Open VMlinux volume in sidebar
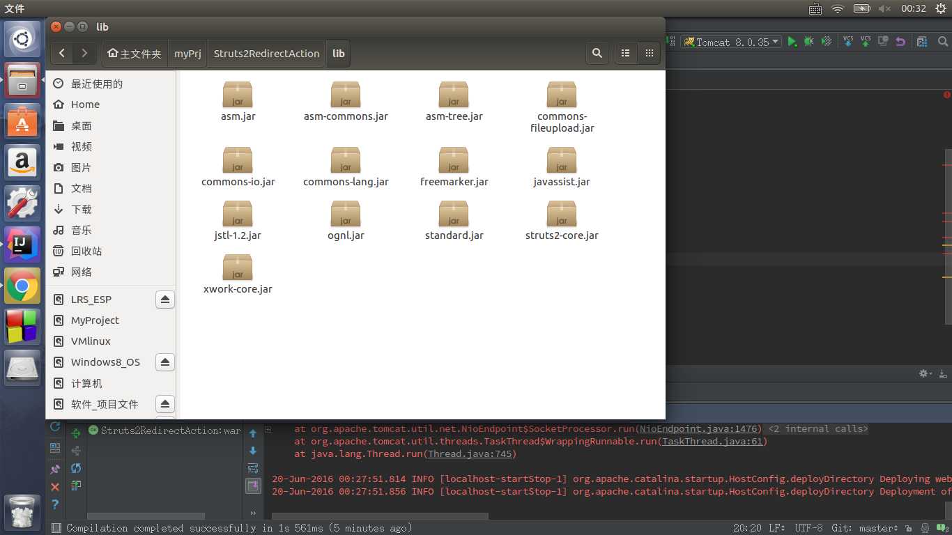This screenshot has width=952, height=535. click(x=111, y=341)
